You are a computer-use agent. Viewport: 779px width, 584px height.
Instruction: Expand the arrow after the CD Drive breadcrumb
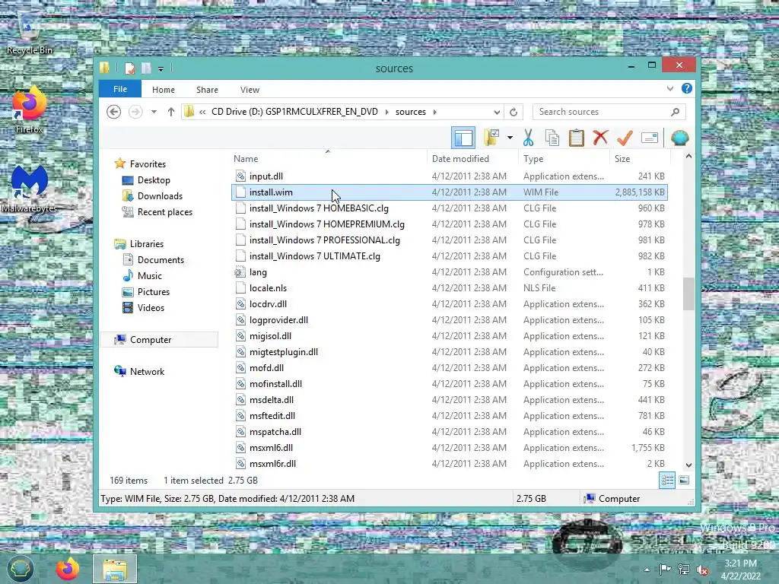(386, 113)
